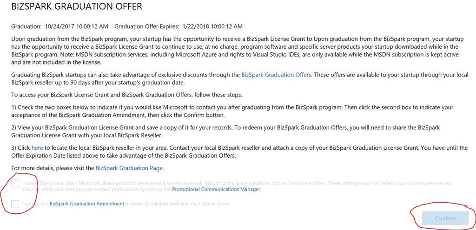The width and height of the screenshot is (476, 230).
Task: Click the Graduation Offer Expires 1/22/2018 date
Action: 178,26
